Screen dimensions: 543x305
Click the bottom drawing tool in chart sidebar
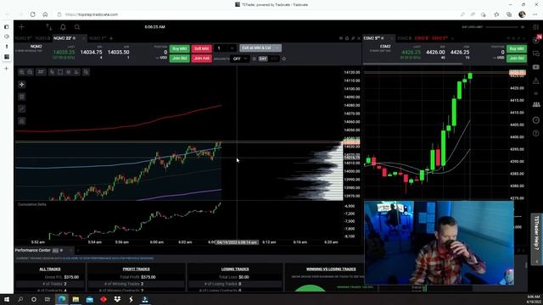click(x=22, y=120)
